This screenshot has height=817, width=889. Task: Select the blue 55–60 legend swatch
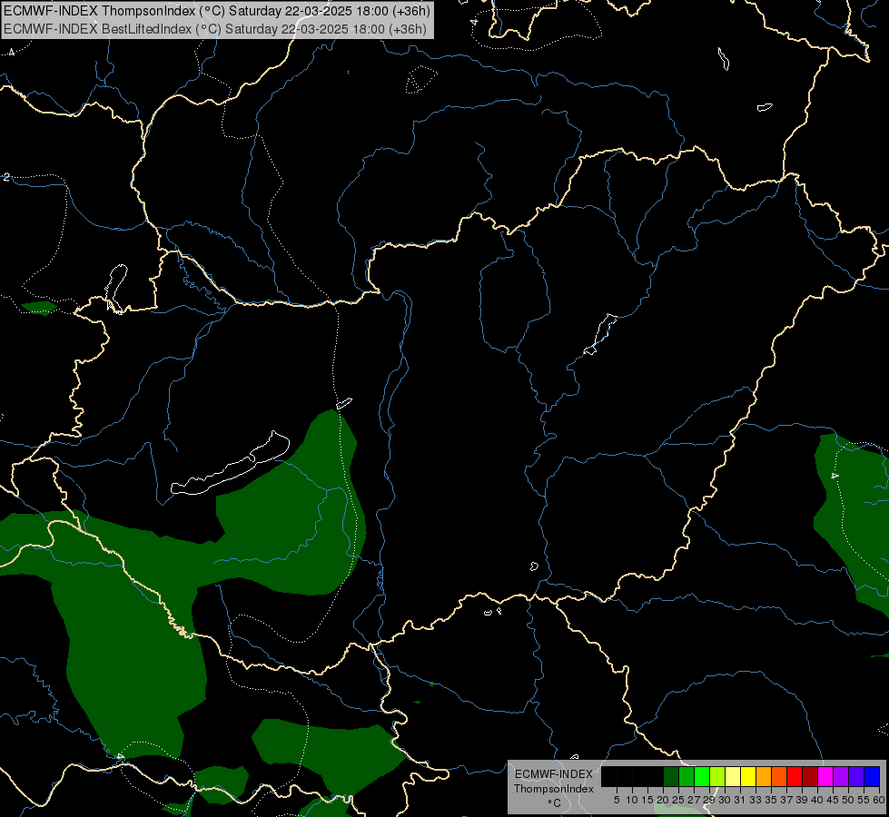tap(872, 776)
